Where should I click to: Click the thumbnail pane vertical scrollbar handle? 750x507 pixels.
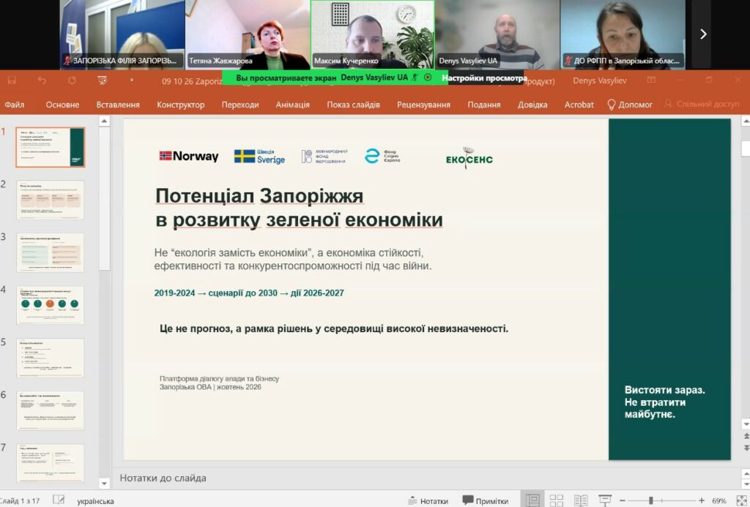tap(104, 200)
